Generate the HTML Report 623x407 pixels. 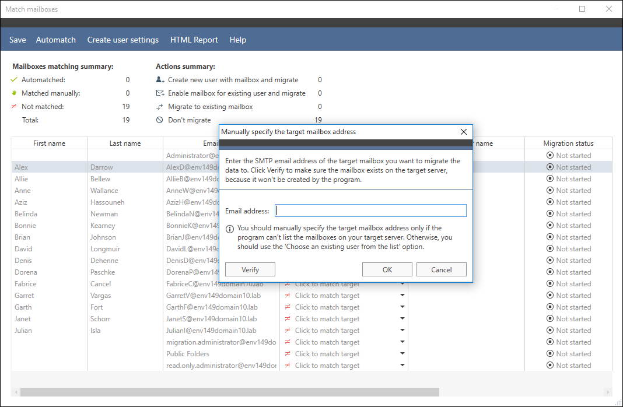pyautogui.click(x=194, y=40)
